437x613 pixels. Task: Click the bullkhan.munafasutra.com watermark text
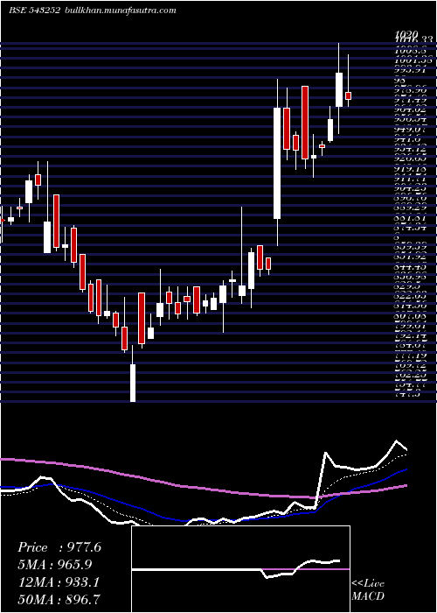120,11
